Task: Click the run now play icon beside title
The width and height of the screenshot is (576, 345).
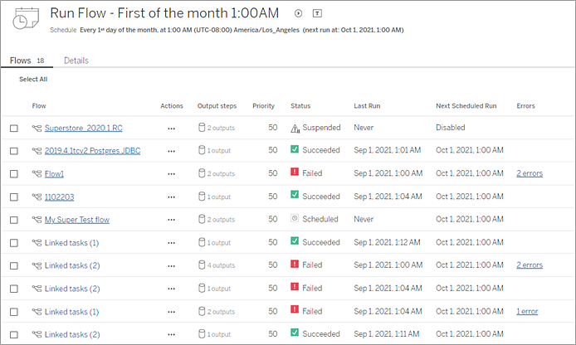Action: click(x=299, y=14)
